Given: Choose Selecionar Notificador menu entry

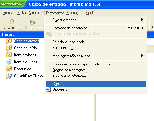Looking at the screenshot, I should point(96,42).
